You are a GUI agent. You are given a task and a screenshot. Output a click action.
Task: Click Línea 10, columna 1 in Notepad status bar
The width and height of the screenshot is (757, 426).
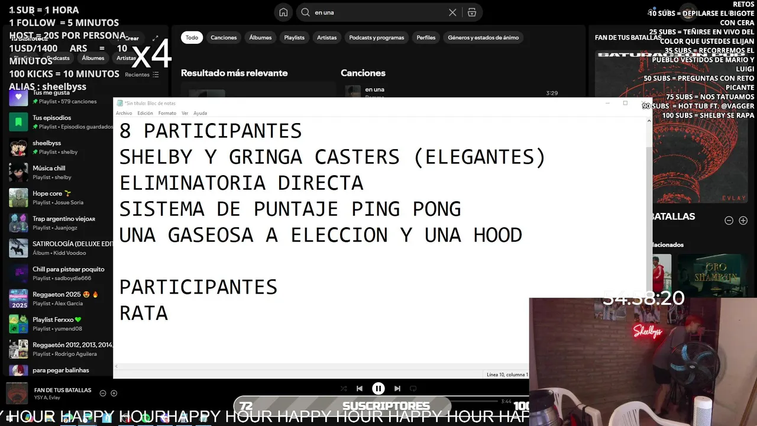tap(507, 375)
